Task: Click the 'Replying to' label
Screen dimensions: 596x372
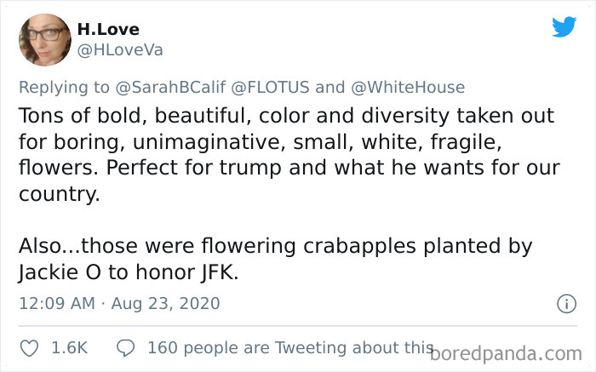Action: point(65,87)
